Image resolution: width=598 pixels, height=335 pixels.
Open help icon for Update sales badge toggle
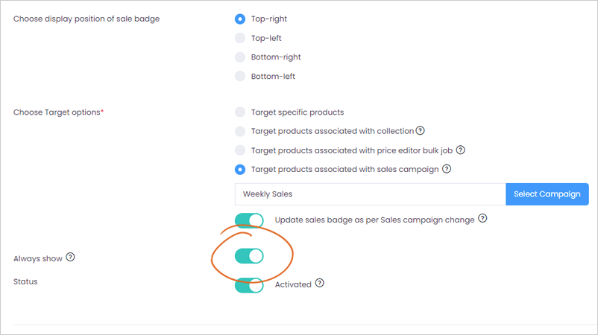482,219
